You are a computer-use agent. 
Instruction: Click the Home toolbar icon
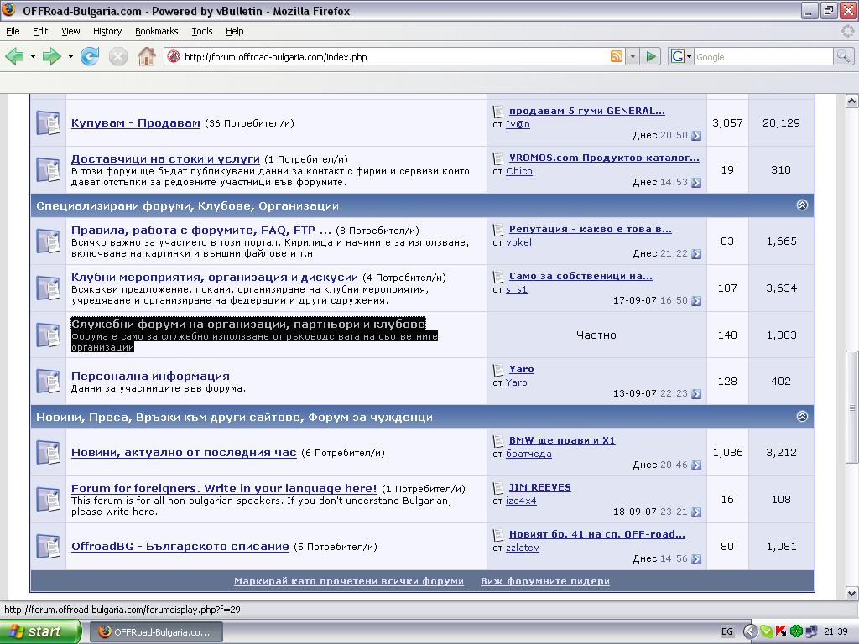147,56
